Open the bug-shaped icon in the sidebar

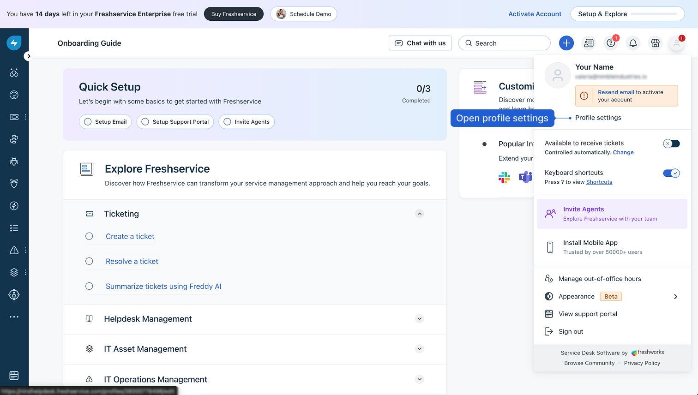pos(14,162)
